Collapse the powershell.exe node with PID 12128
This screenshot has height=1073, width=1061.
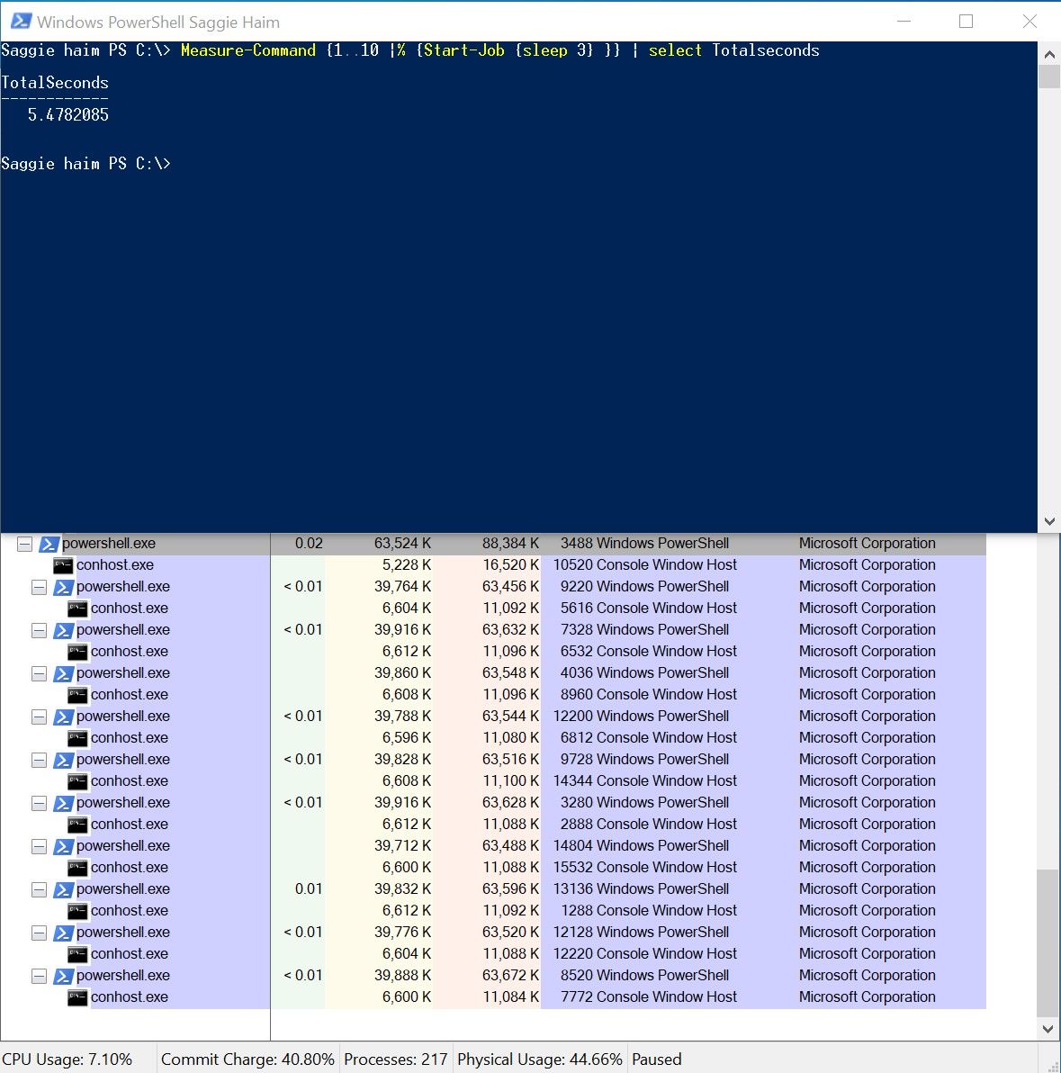[39, 933]
